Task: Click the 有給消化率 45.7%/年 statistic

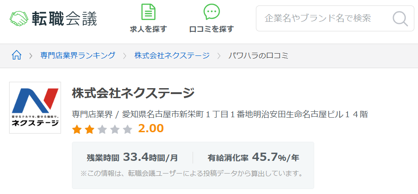Action: (x=253, y=158)
